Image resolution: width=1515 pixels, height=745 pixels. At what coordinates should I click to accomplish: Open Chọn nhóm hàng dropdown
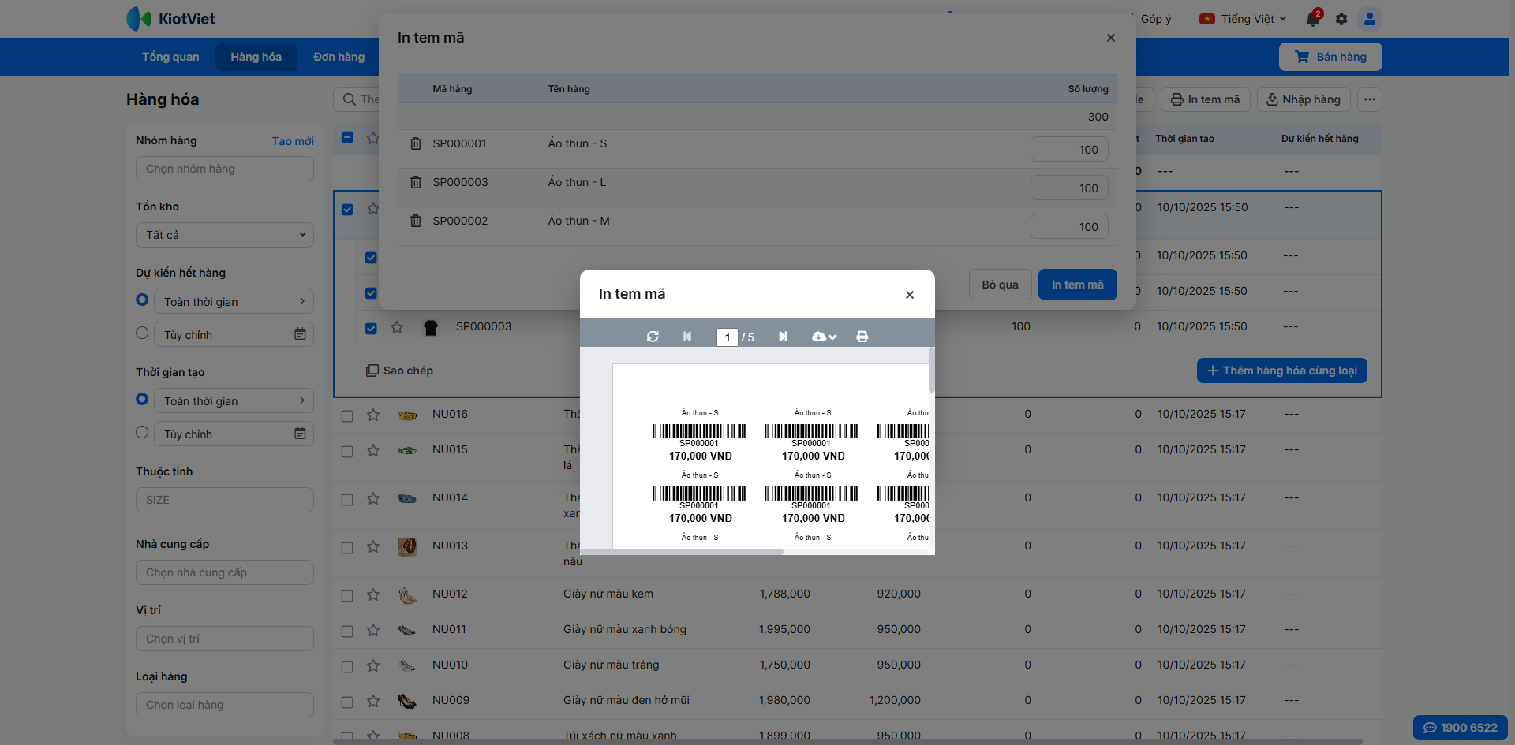(225, 169)
